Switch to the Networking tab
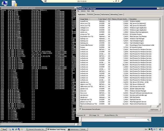Screen dimensions: 164x131 tap(114, 14)
